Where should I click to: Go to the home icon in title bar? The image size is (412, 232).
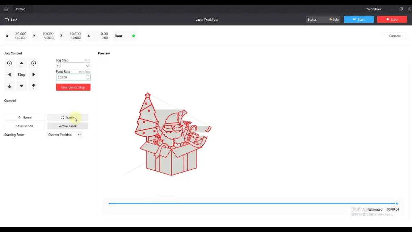pos(6,9)
